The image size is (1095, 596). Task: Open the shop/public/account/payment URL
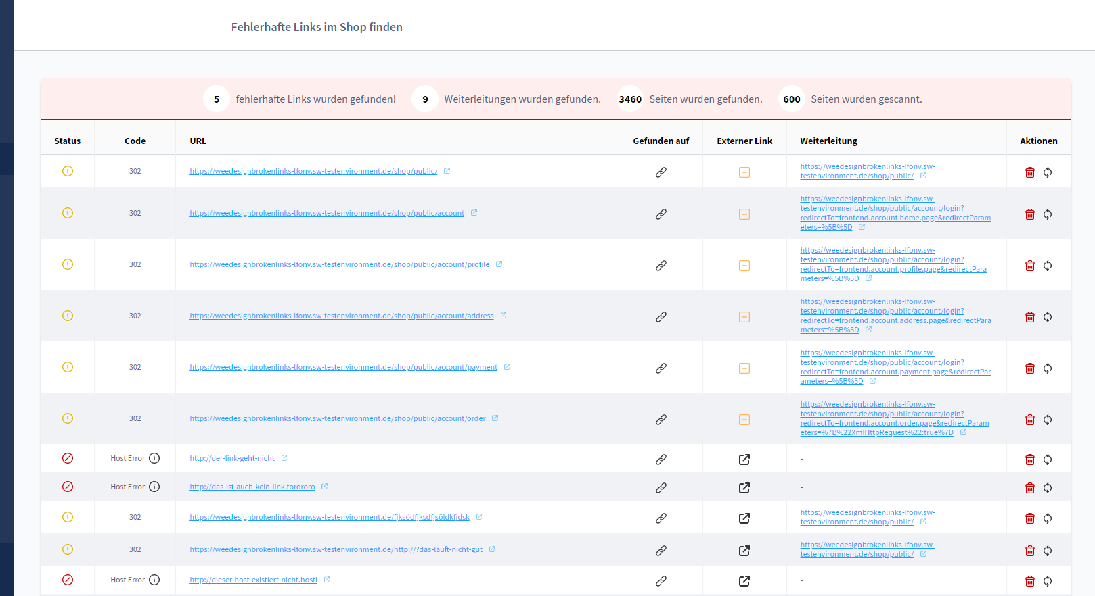[344, 367]
